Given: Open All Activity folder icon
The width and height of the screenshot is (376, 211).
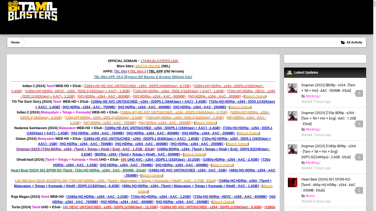Looking at the screenshot, I should 343,43.
